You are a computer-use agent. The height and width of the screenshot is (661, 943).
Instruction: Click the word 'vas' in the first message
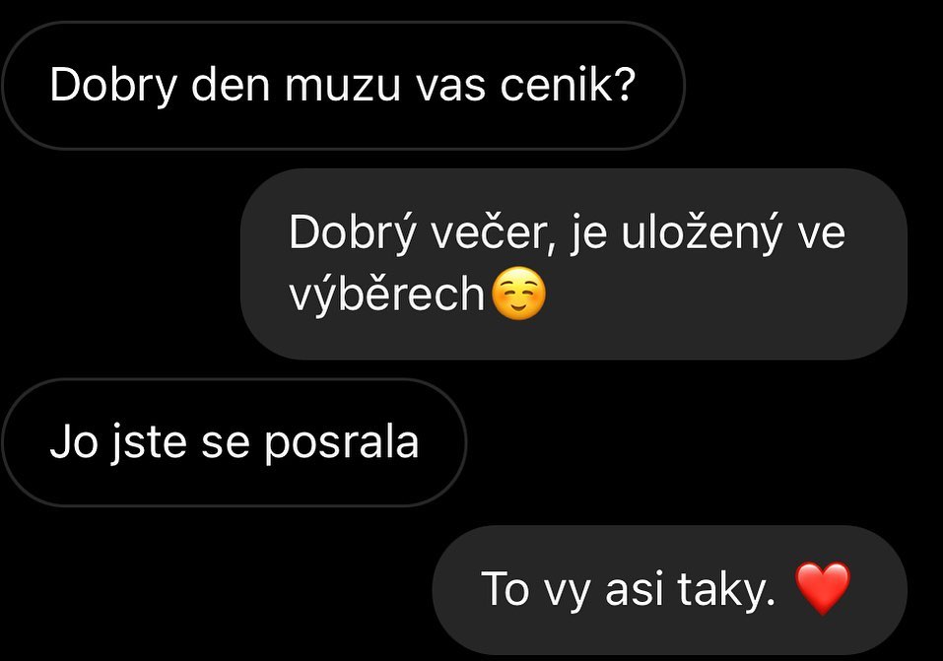pyautogui.click(x=450, y=87)
